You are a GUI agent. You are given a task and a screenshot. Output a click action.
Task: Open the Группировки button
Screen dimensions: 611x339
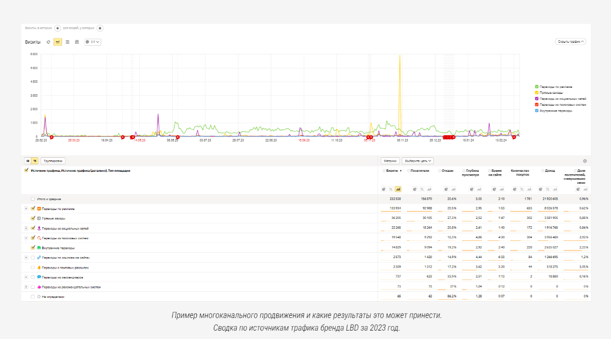[53, 161]
